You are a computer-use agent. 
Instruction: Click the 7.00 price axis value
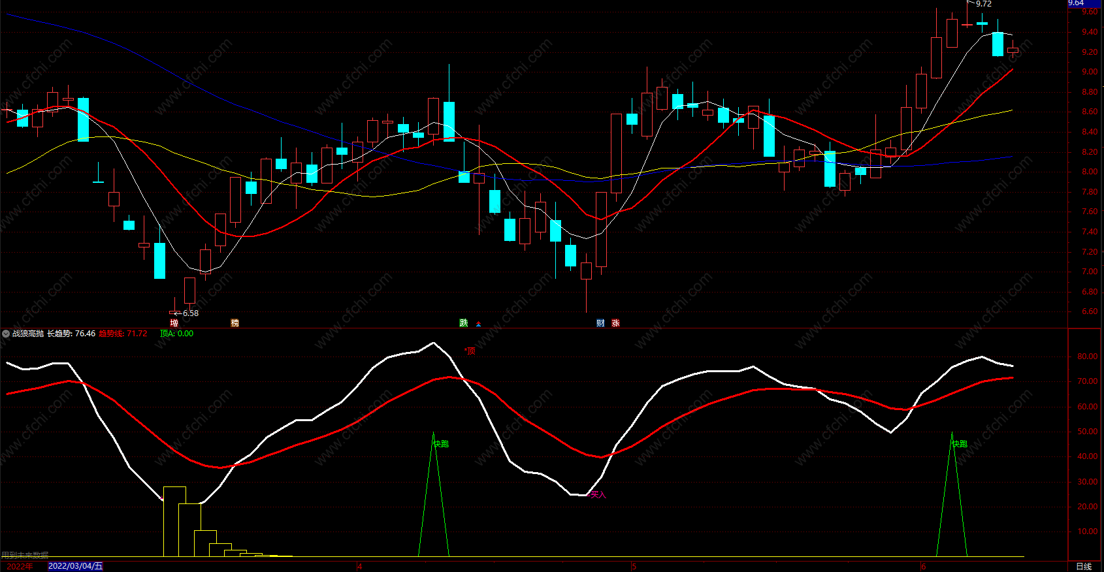[x=1090, y=272]
